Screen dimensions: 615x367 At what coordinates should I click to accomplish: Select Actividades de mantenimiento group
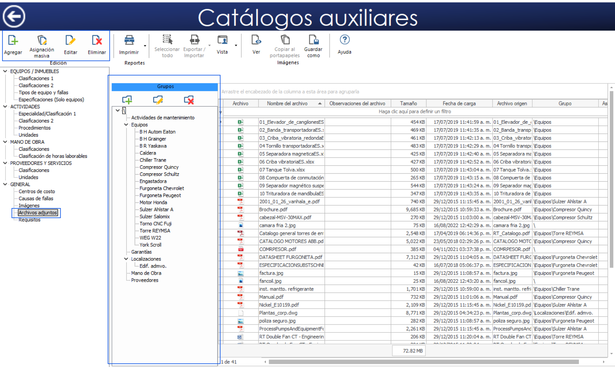163,118
